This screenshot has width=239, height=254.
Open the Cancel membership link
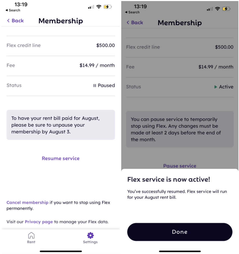27,203
